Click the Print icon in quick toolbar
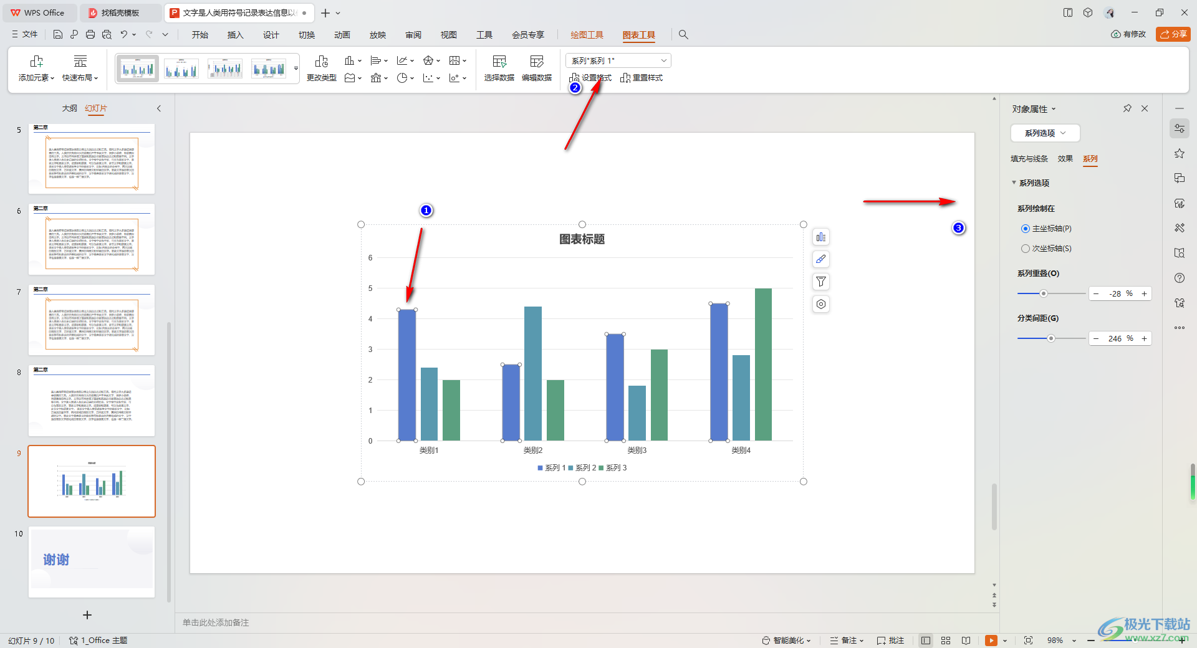Screen dimensions: 1197x648 tap(90, 35)
